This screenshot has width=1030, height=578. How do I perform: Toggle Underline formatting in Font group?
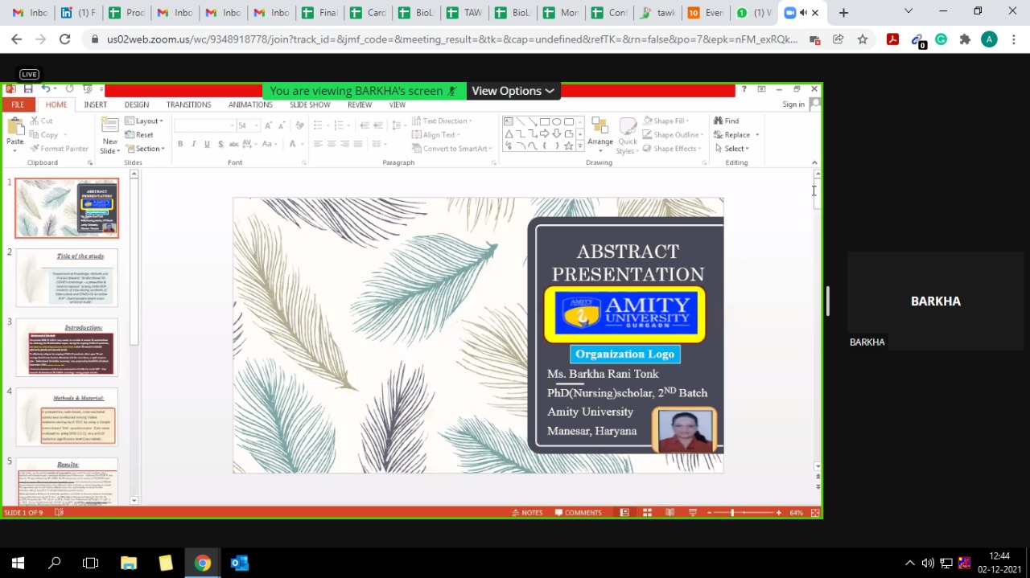click(x=207, y=144)
